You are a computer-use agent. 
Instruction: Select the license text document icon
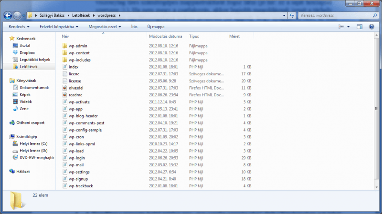point(64,81)
